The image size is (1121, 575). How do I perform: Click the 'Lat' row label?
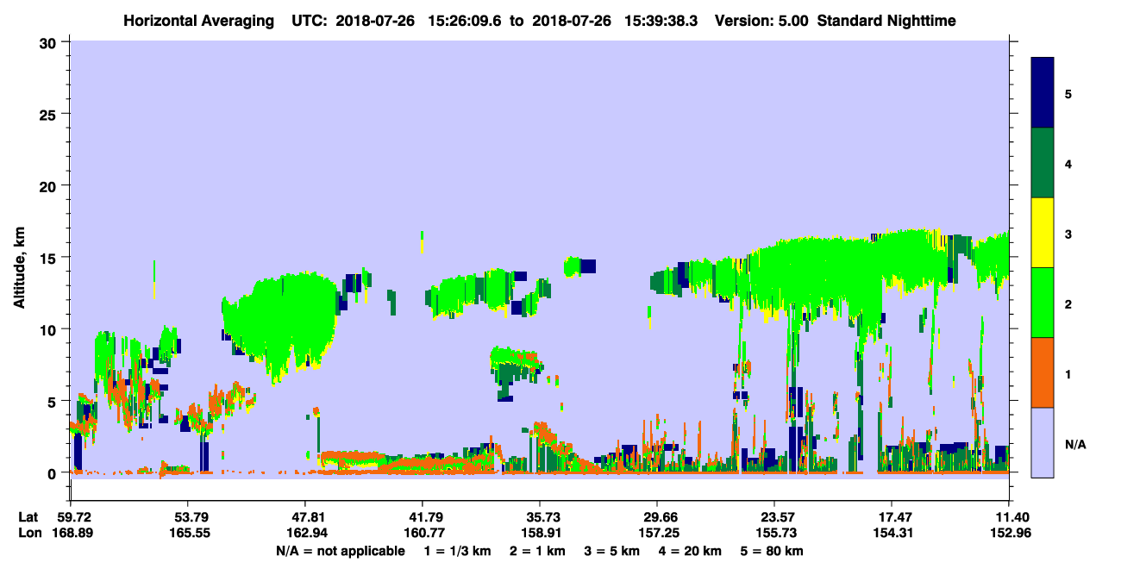[x=28, y=517]
